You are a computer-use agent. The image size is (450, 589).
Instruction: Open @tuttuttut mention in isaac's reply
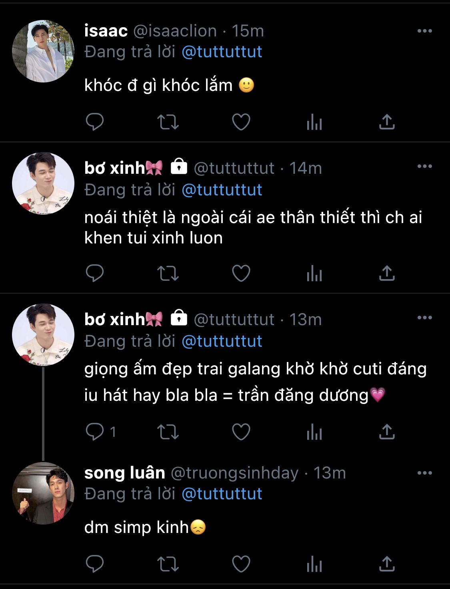222,52
